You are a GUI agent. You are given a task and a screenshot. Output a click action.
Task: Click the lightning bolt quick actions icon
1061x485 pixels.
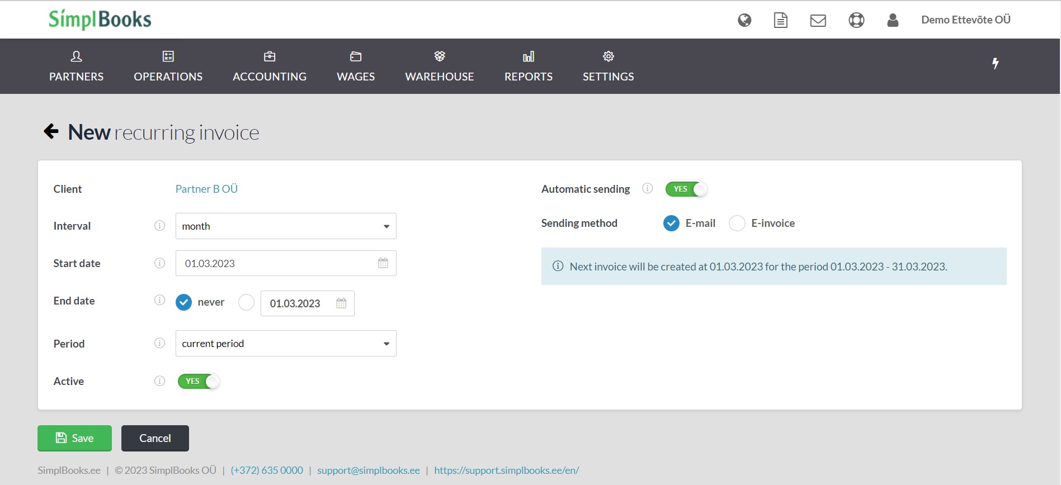pos(996,63)
